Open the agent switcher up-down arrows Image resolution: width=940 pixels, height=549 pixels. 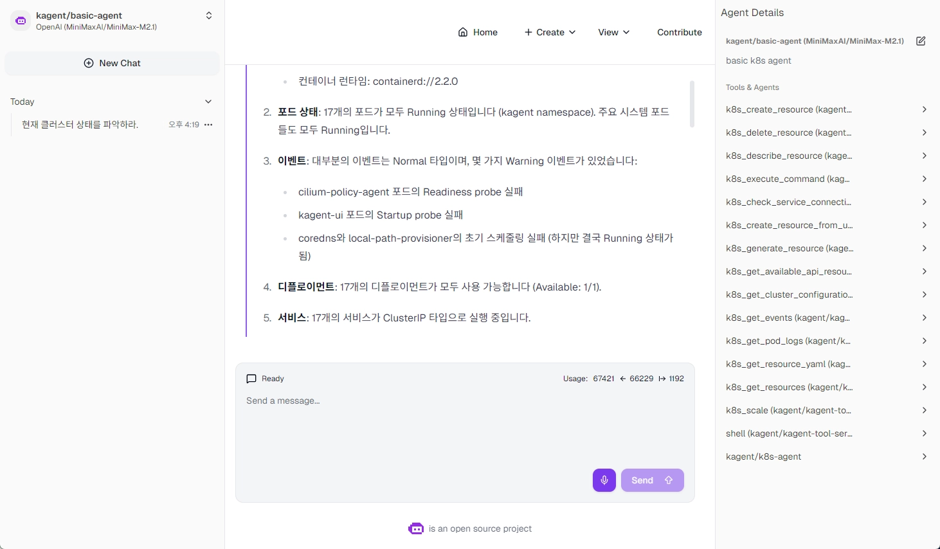tap(209, 15)
